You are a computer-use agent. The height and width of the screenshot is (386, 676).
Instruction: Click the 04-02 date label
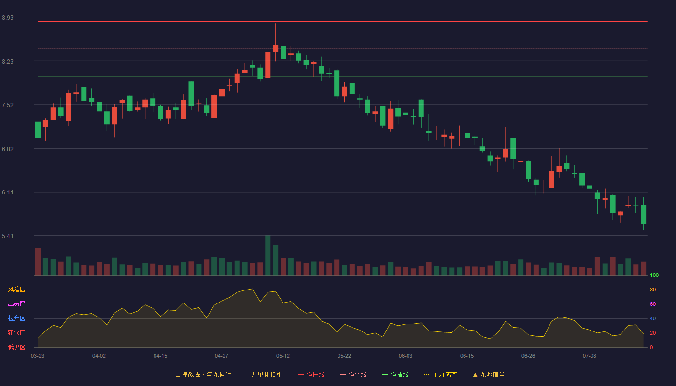point(99,356)
